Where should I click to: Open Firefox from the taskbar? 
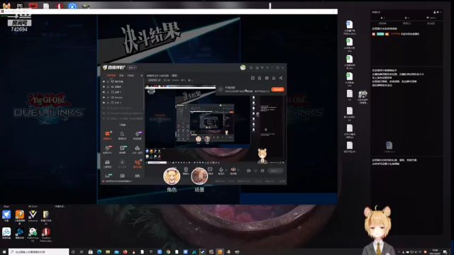125,252
